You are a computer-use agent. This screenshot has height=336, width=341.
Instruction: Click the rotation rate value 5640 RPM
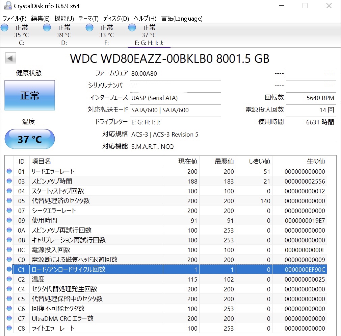(x=311, y=98)
